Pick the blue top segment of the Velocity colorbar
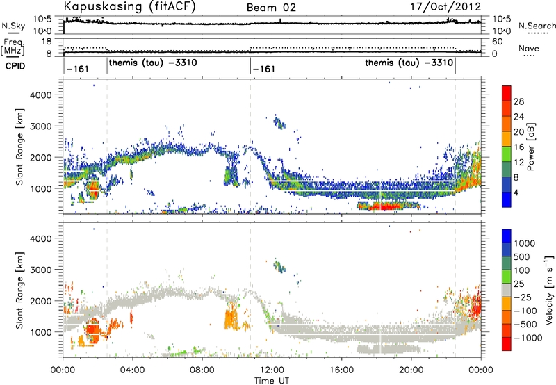 (x=507, y=236)
